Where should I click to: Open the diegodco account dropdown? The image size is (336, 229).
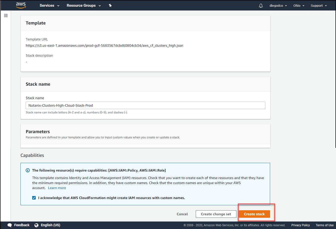tap(278, 5)
